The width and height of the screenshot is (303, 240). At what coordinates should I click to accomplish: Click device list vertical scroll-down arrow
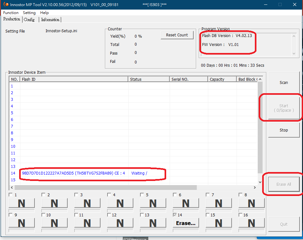(260, 182)
